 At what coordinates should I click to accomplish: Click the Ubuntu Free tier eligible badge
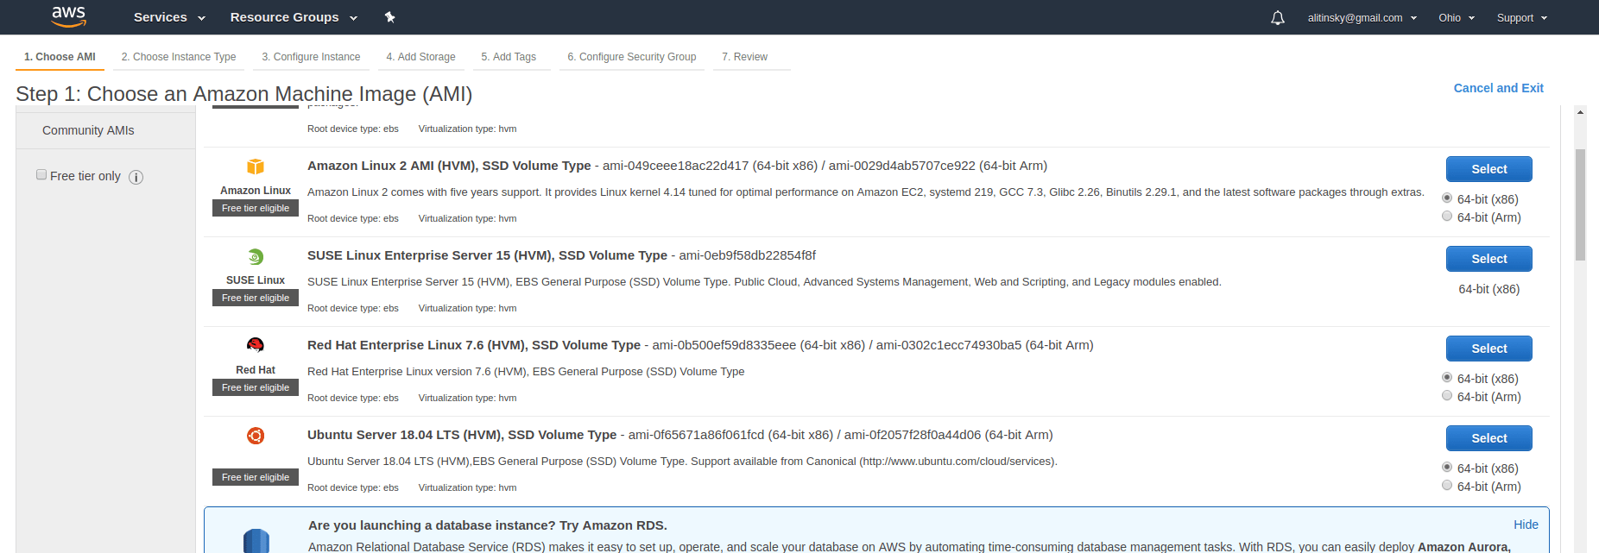pos(256,477)
